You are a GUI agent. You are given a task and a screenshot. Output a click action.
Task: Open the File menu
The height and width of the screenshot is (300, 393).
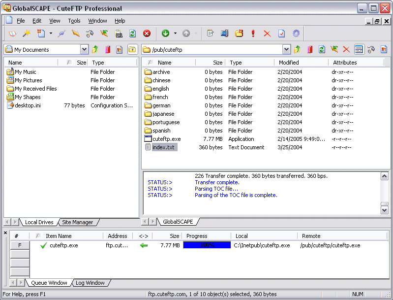[x=21, y=21]
